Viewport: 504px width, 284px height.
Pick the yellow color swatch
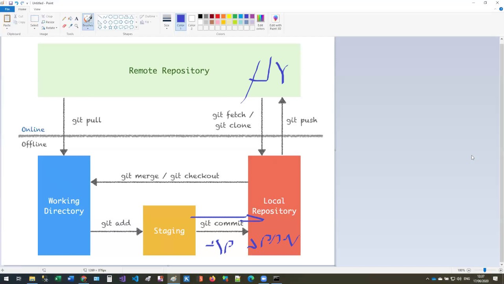pyautogui.click(x=229, y=16)
